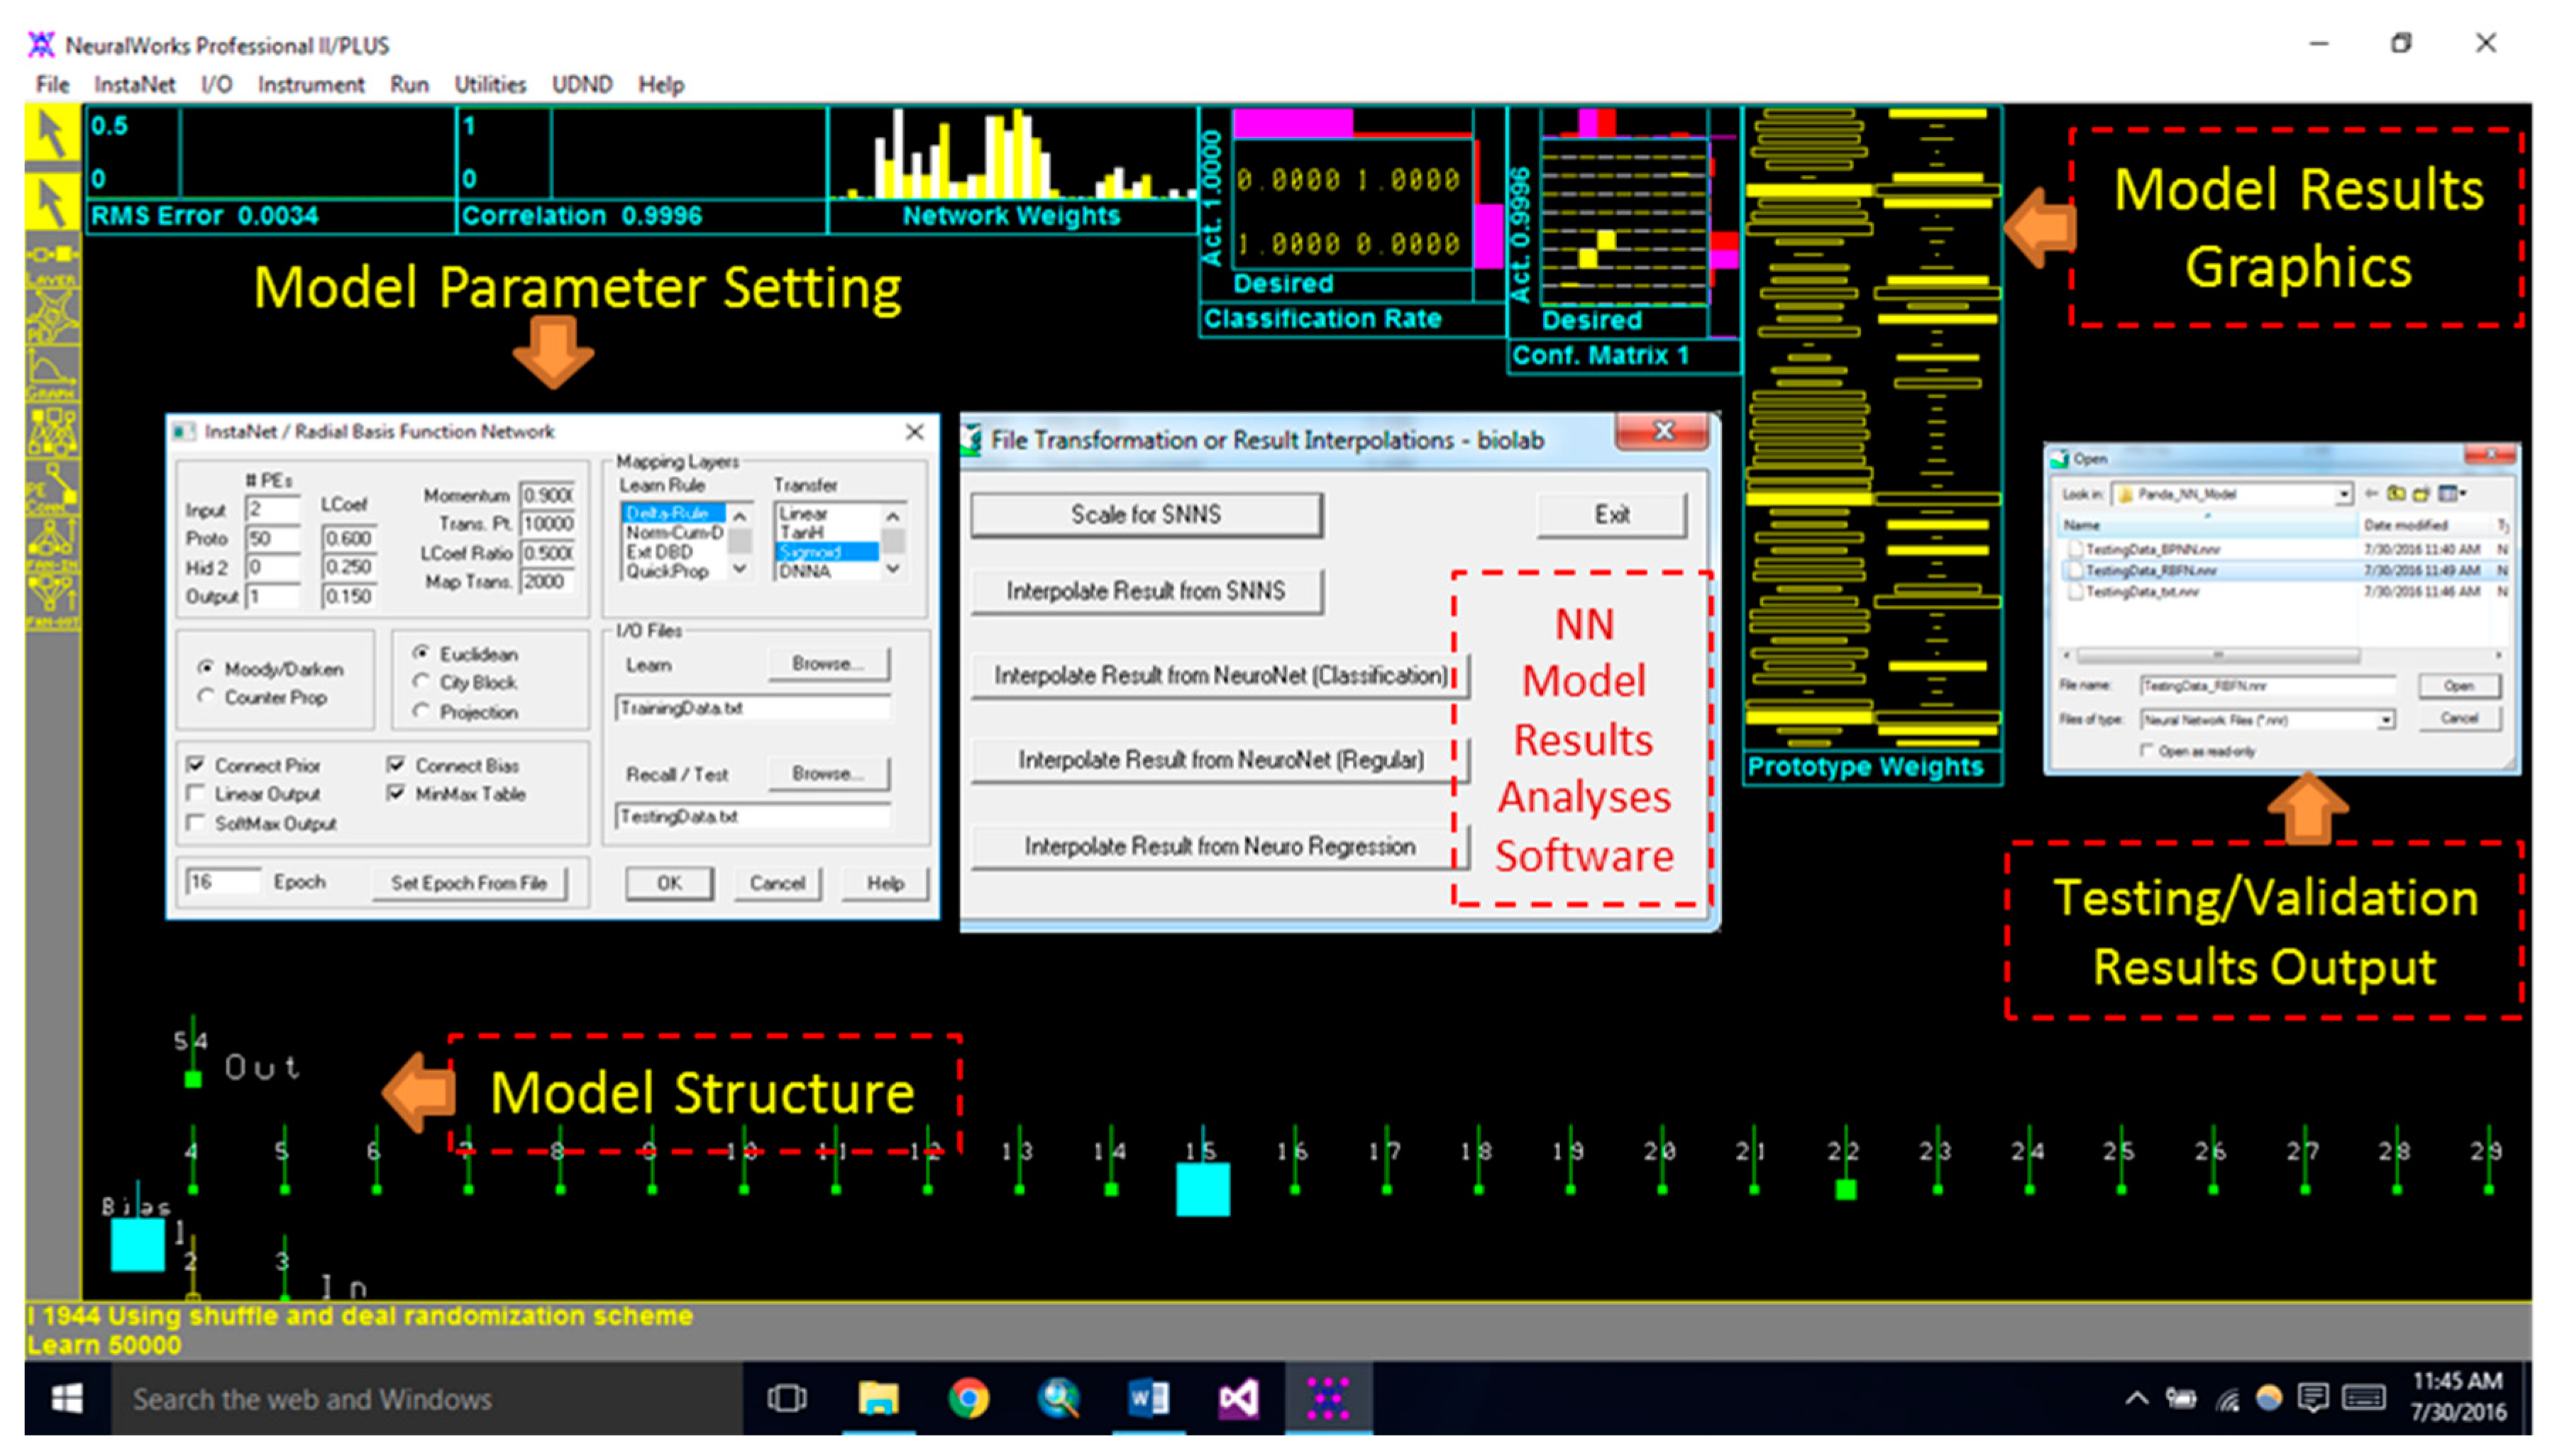2552x1456 pixels.
Task: Open Visual Studio from the taskbar
Action: tap(1239, 1398)
